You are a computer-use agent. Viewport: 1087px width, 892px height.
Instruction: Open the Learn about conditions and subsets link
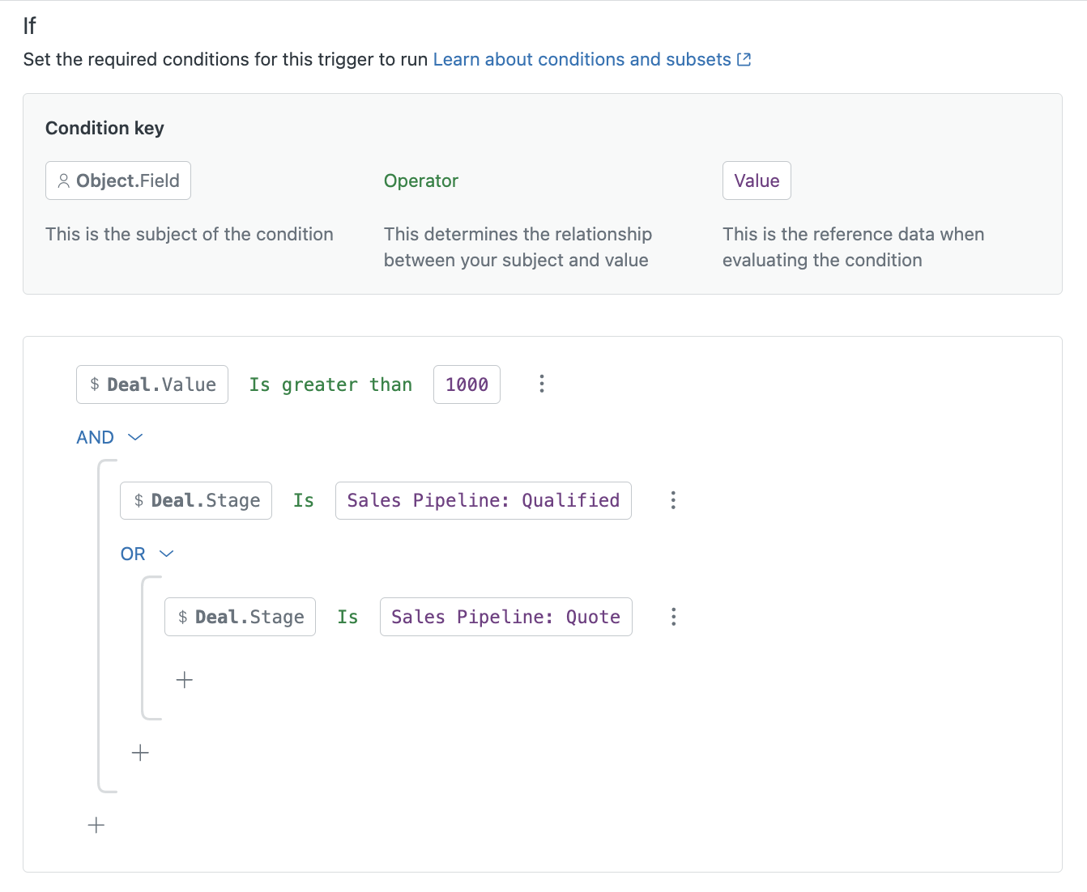click(x=582, y=60)
